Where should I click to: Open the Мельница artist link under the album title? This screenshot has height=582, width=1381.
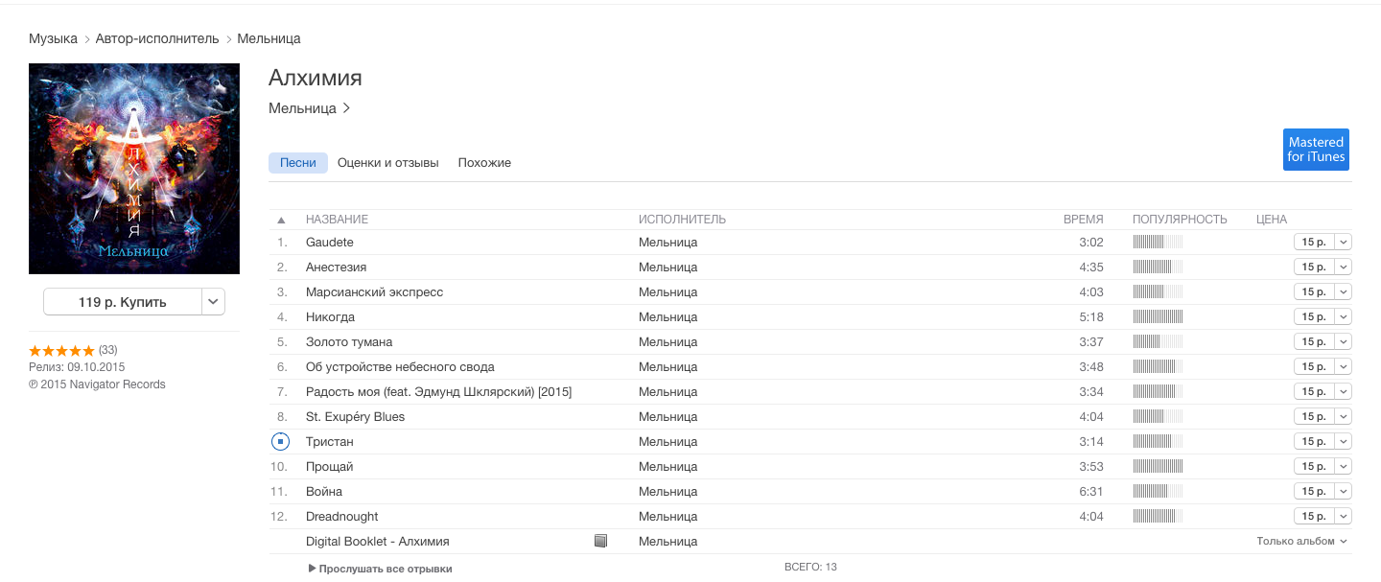coord(310,108)
